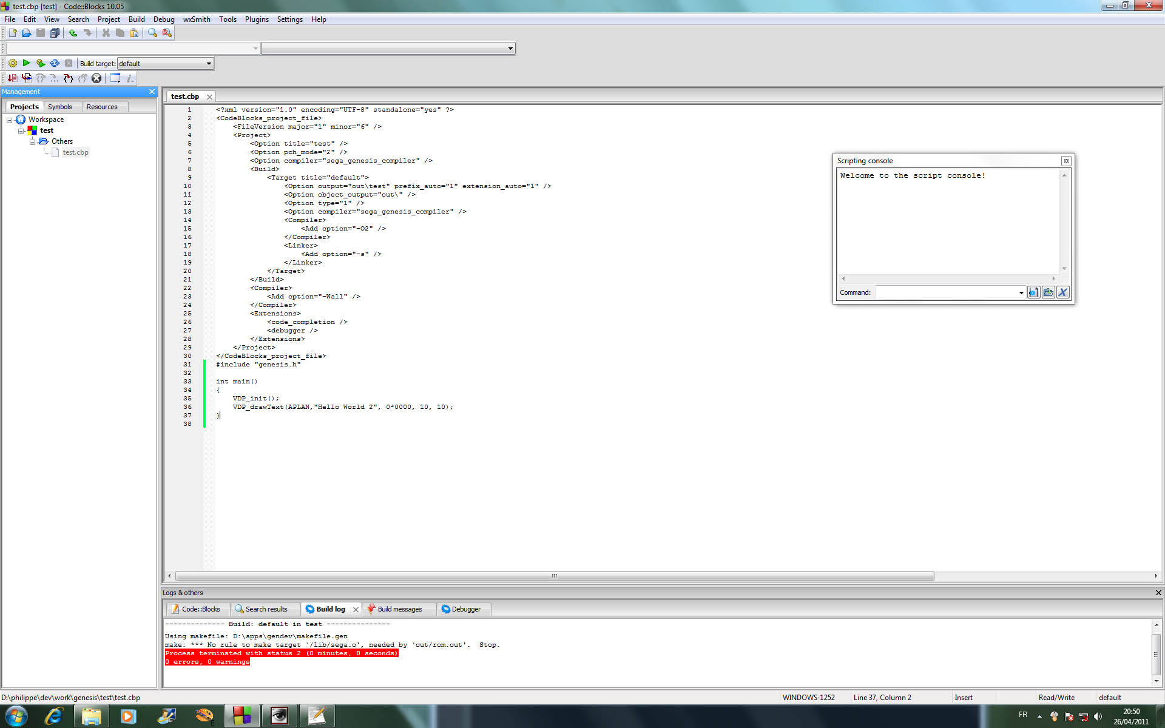The height and width of the screenshot is (728, 1165).
Task: Collapse the Workspace tree node
Action: 10,120
